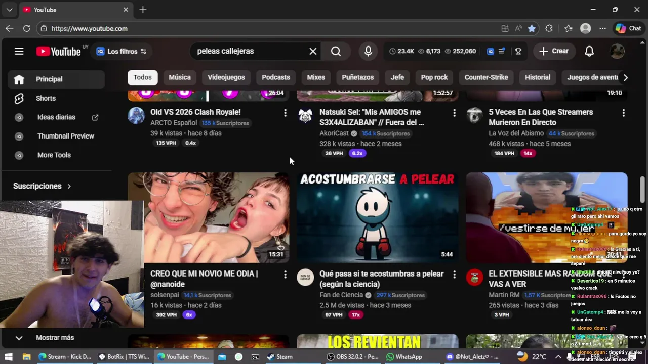Show more filter chips with the right arrow
This screenshot has width=648, height=364.
[x=625, y=77]
